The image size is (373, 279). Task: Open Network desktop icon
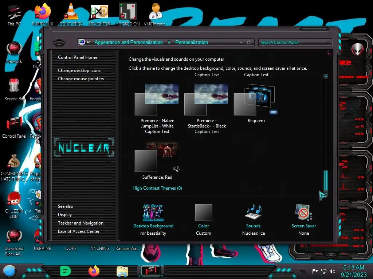[x=14, y=52]
